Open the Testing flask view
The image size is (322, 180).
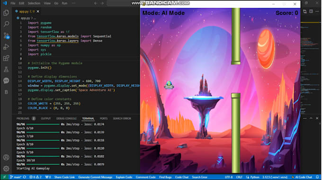click(x=6, y=70)
